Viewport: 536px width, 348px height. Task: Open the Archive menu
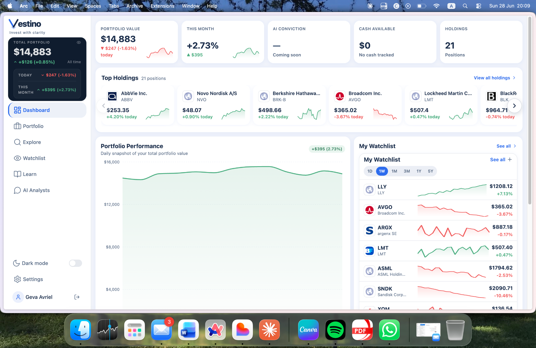(135, 6)
